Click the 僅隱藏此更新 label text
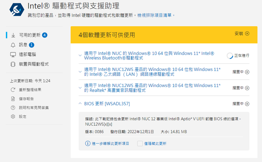 tap(155, 143)
